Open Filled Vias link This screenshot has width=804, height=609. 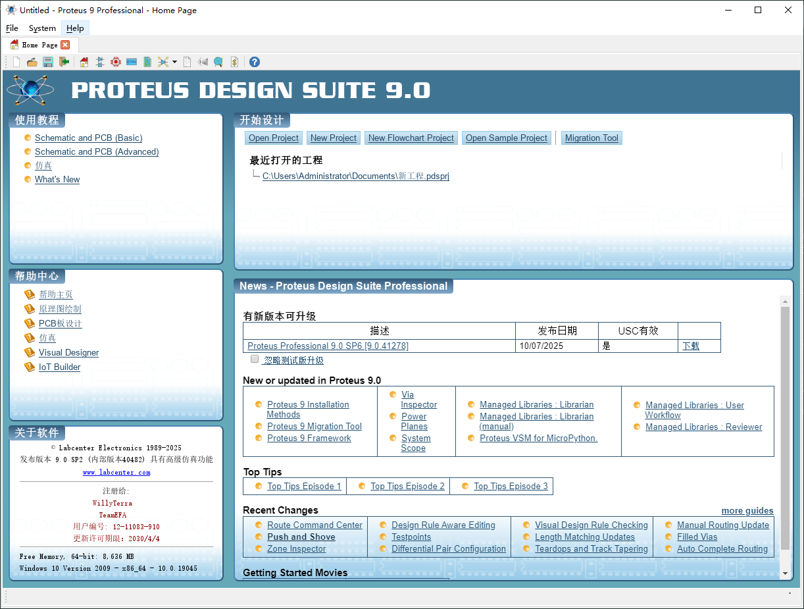(x=697, y=537)
